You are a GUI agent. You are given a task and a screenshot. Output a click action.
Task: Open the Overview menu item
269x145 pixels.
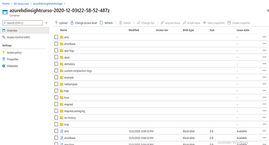(x=25, y=30)
